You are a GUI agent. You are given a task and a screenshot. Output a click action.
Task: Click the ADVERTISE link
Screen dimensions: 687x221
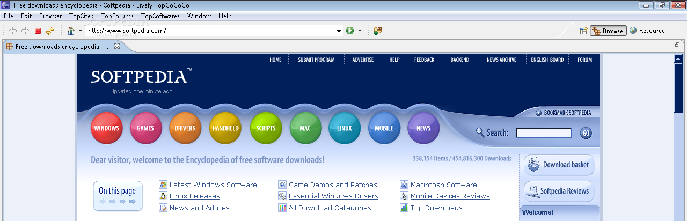363,60
